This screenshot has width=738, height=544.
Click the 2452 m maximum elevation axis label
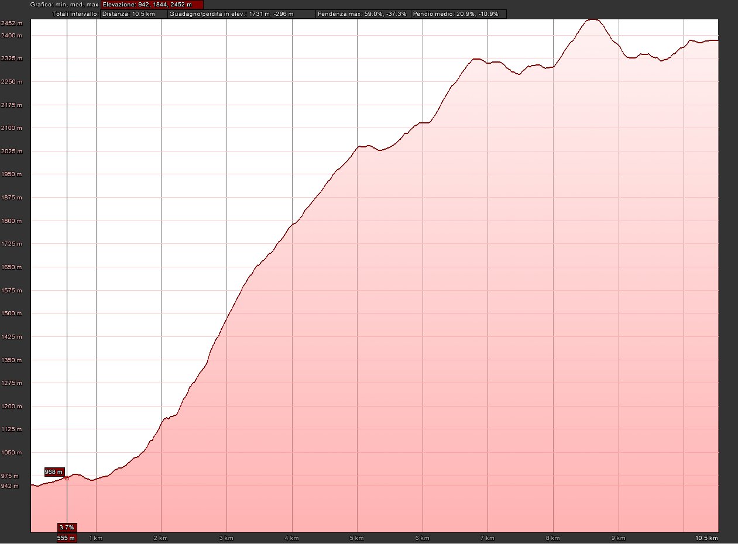11,23
